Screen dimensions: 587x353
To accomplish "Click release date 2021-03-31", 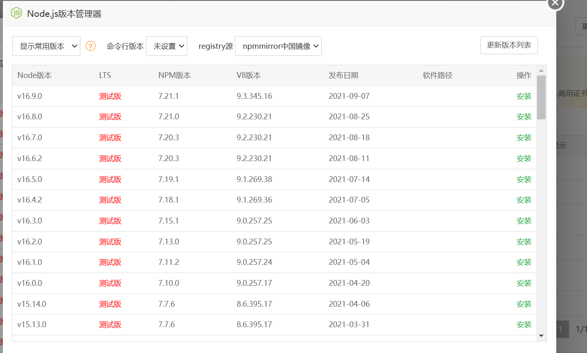I will (349, 325).
